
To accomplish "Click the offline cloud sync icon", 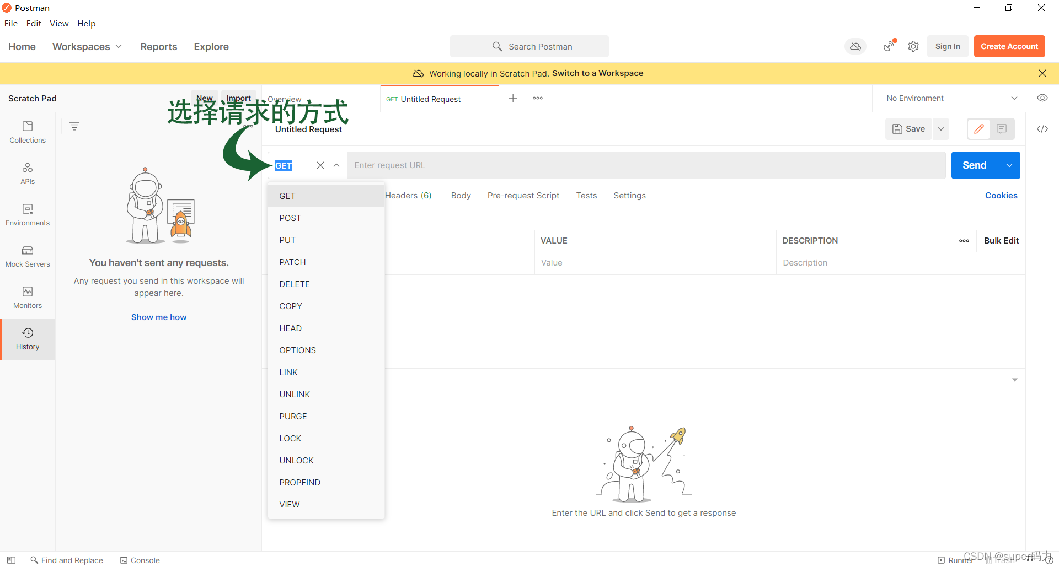I will coord(855,47).
